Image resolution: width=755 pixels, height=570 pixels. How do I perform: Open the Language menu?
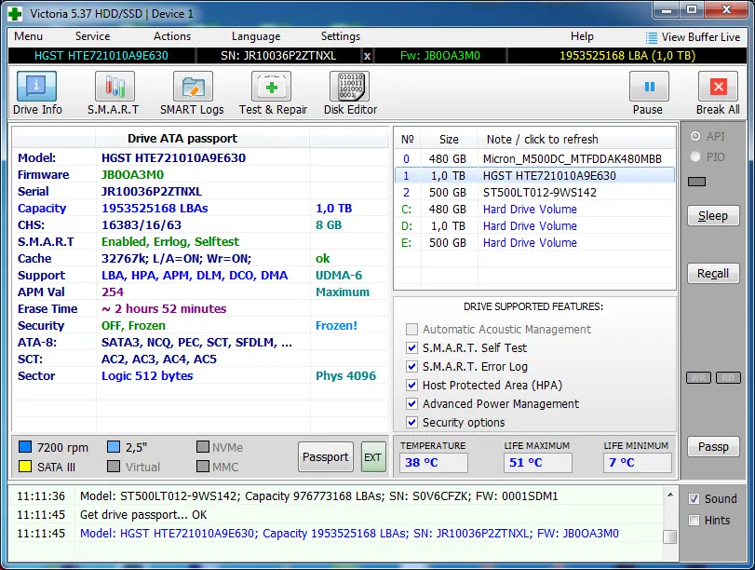coord(256,36)
